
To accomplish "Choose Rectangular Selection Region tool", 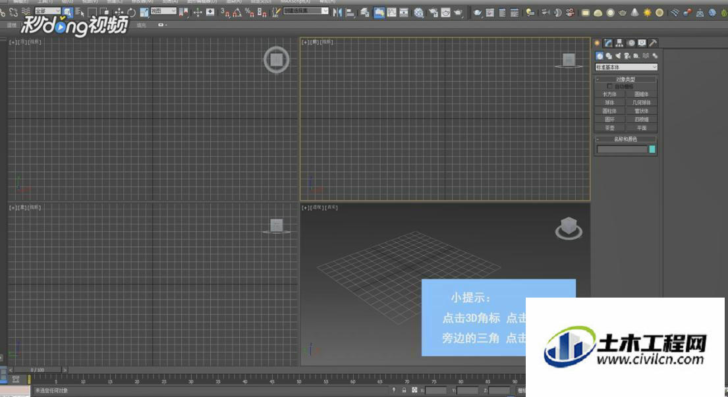I will [x=92, y=13].
